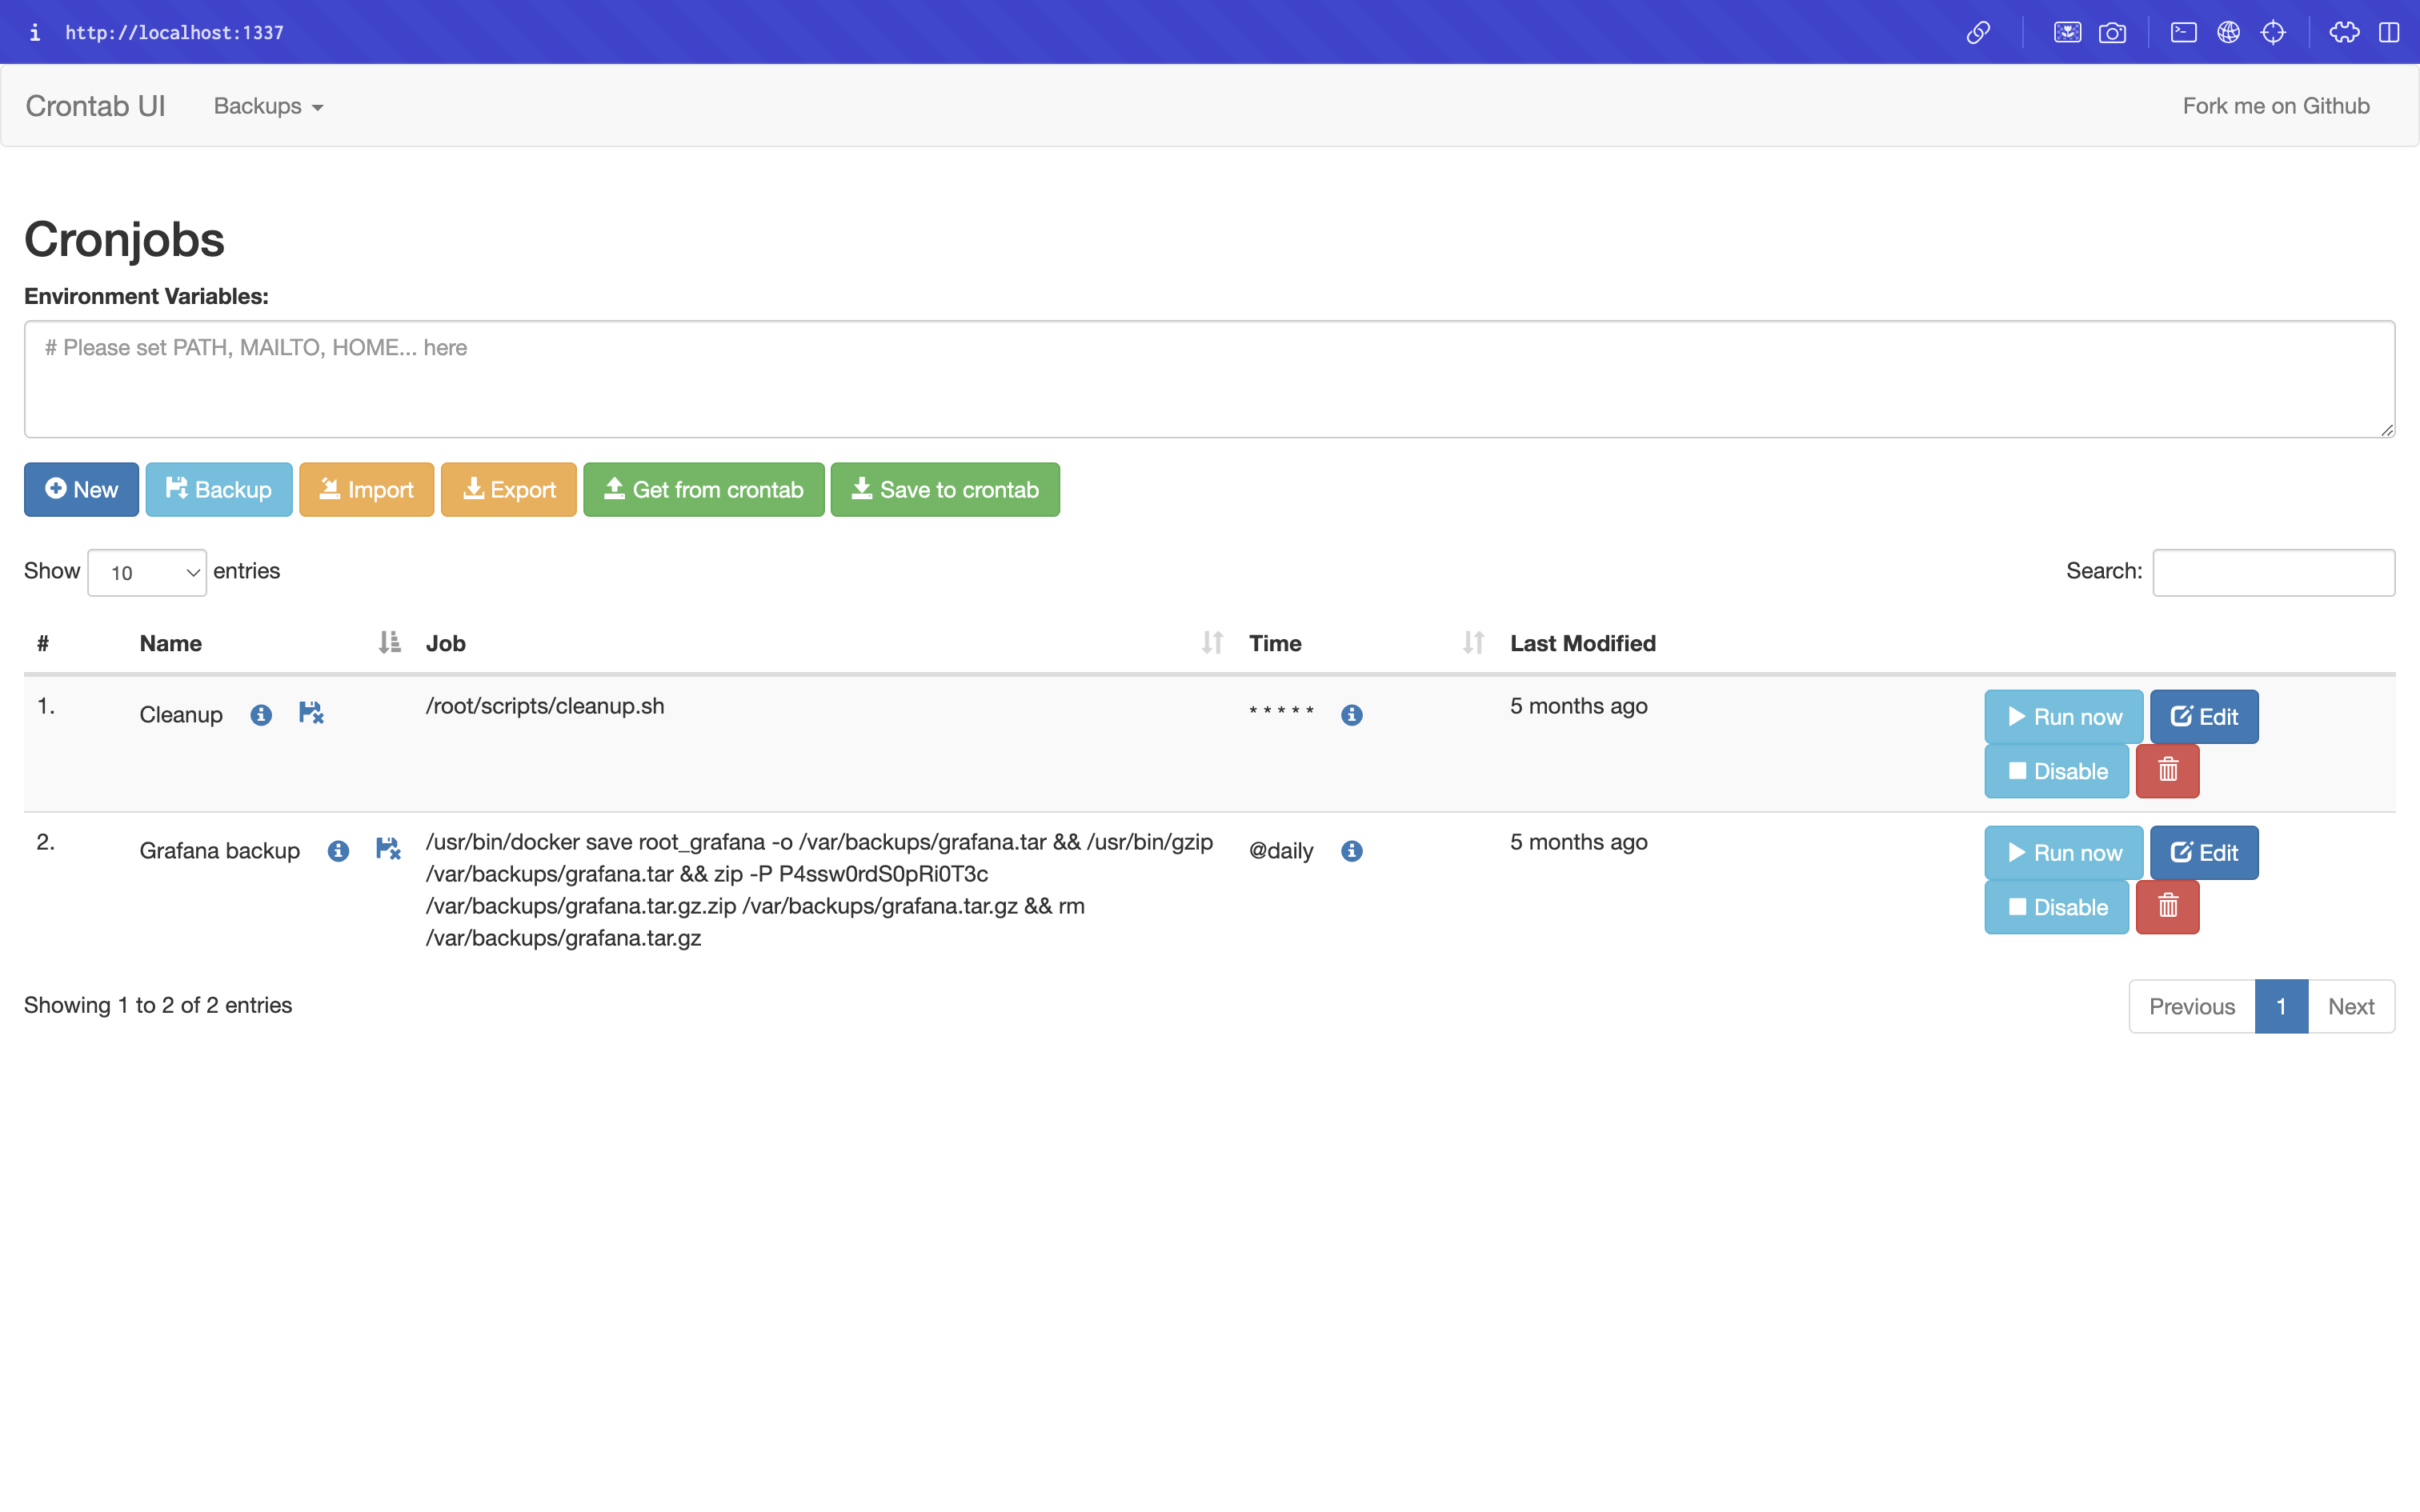Edit the Cleanup cronjob
The image size is (2420, 1512).
click(x=2204, y=717)
